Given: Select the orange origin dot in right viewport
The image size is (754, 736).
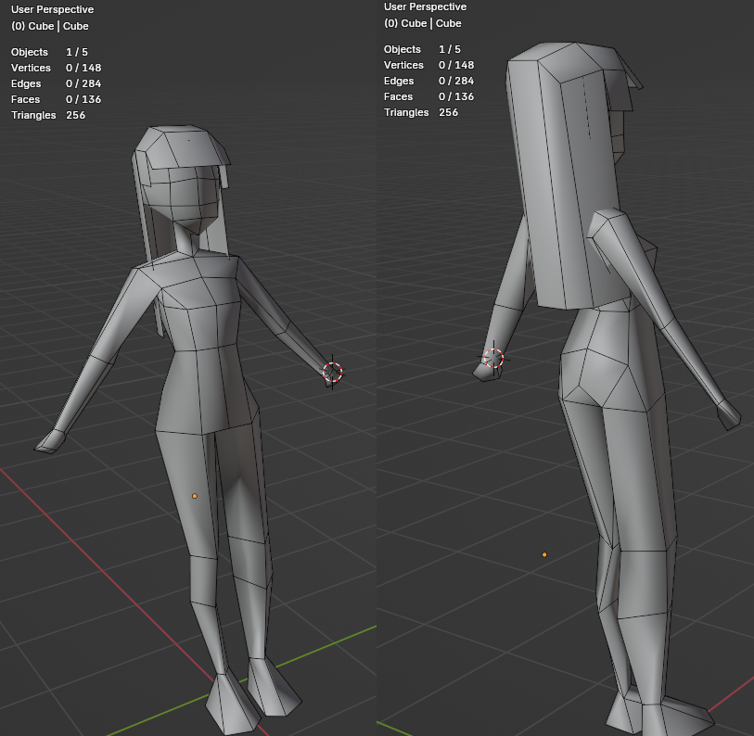Looking at the screenshot, I should [544, 554].
